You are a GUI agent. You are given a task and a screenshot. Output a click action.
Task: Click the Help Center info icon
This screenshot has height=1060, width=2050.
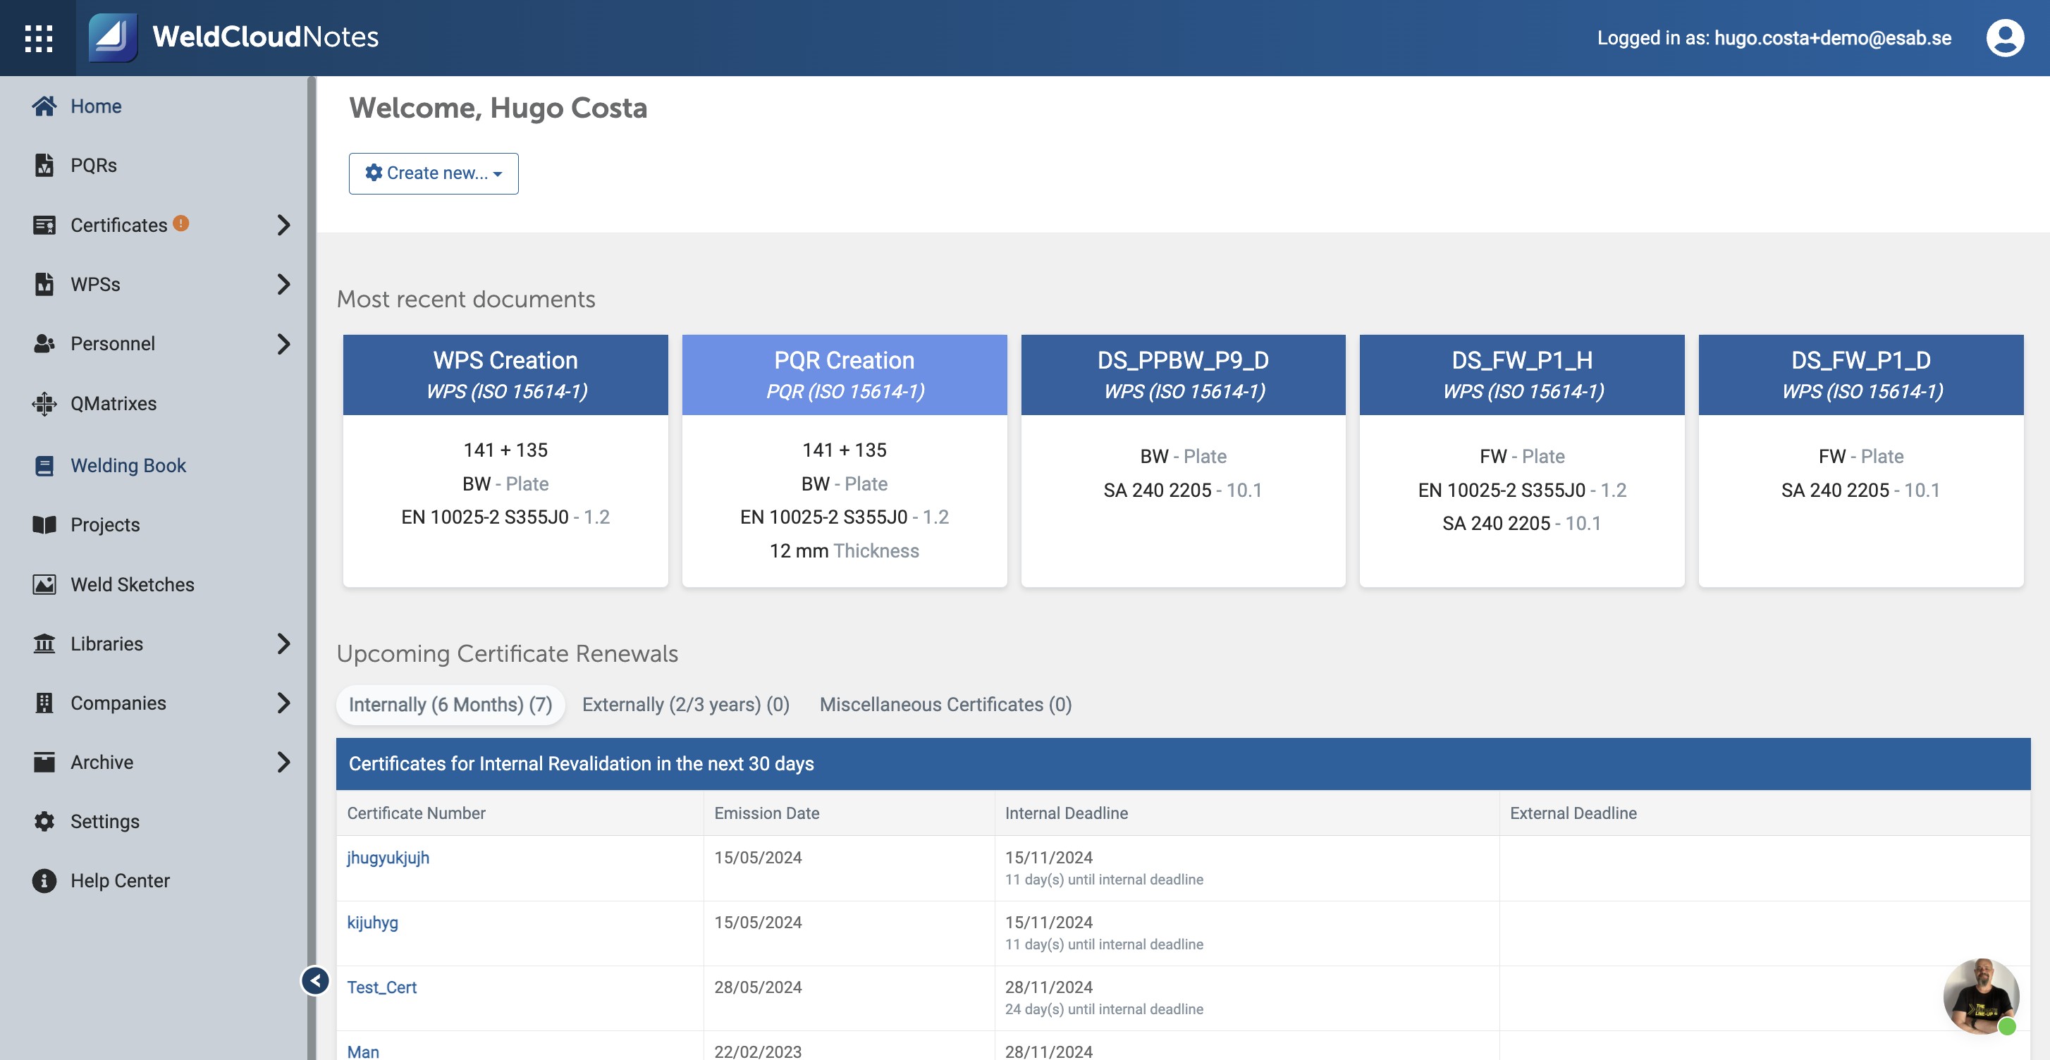[44, 880]
